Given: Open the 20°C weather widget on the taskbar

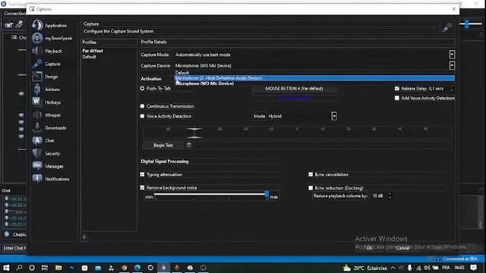Looking at the screenshot, I should click(364, 268).
